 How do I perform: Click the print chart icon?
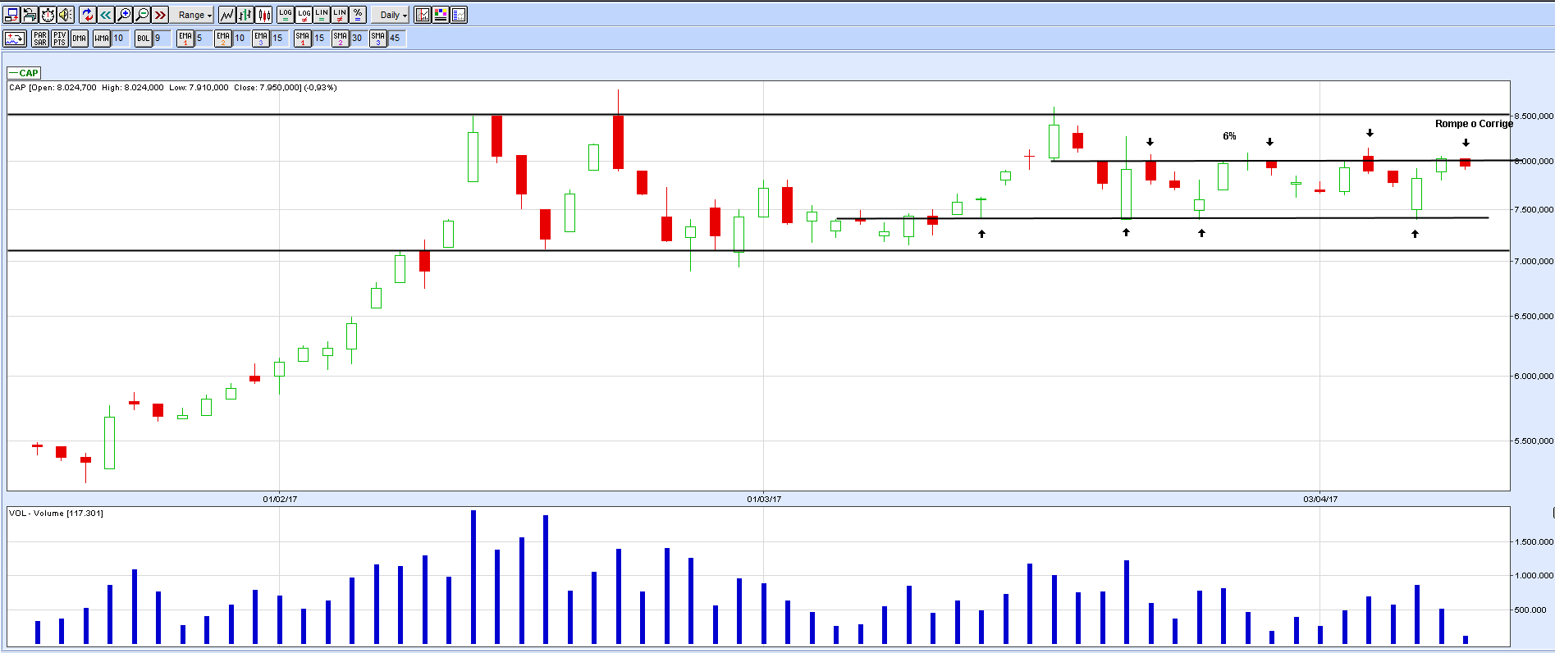[30, 15]
